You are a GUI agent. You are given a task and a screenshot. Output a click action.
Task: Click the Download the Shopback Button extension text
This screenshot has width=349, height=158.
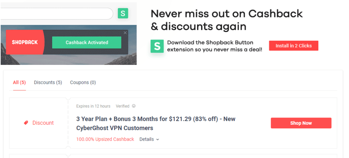pyautogui.click(x=215, y=46)
